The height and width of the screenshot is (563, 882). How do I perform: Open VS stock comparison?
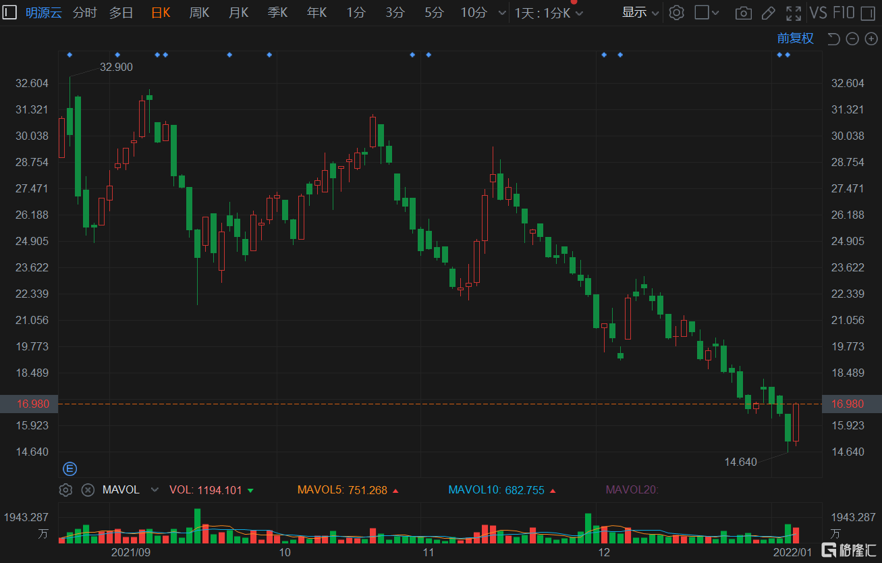818,13
